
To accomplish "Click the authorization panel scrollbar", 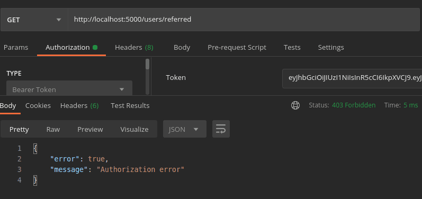I will click(x=147, y=76).
